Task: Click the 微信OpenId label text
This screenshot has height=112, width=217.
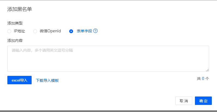Action: click(x=50, y=31)
